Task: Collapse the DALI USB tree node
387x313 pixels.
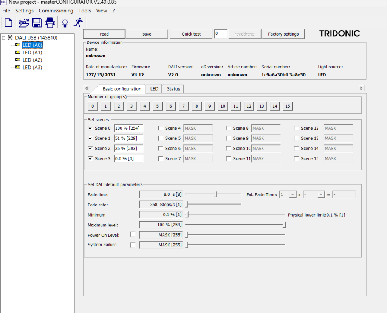Action: [3, 38]
